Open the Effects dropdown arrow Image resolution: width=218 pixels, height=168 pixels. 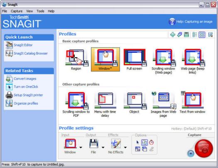point(125,147)
